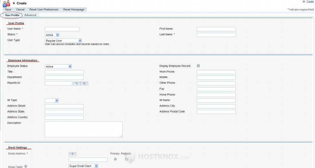This screenshot has height=168, width=315.
Task: Open the Employee Status dropdown
Action: pos(59,66)
